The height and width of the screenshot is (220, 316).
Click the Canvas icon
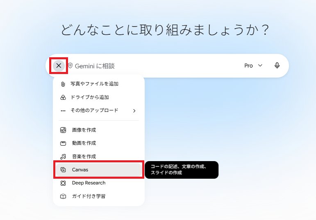[63, 170]
